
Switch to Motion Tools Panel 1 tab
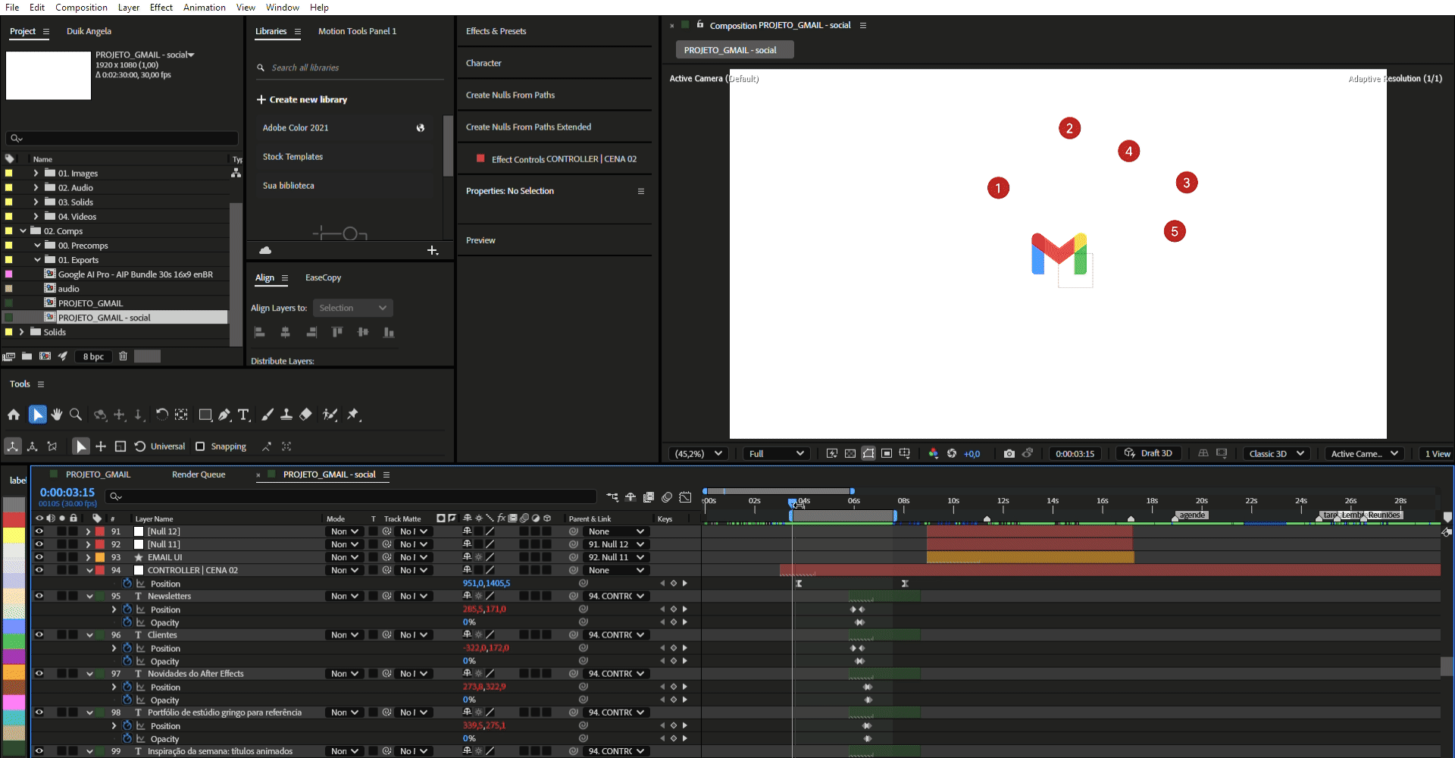tap(357, 31)
